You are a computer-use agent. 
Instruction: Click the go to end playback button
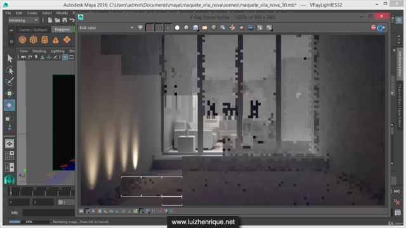click(x=396, y=191)
